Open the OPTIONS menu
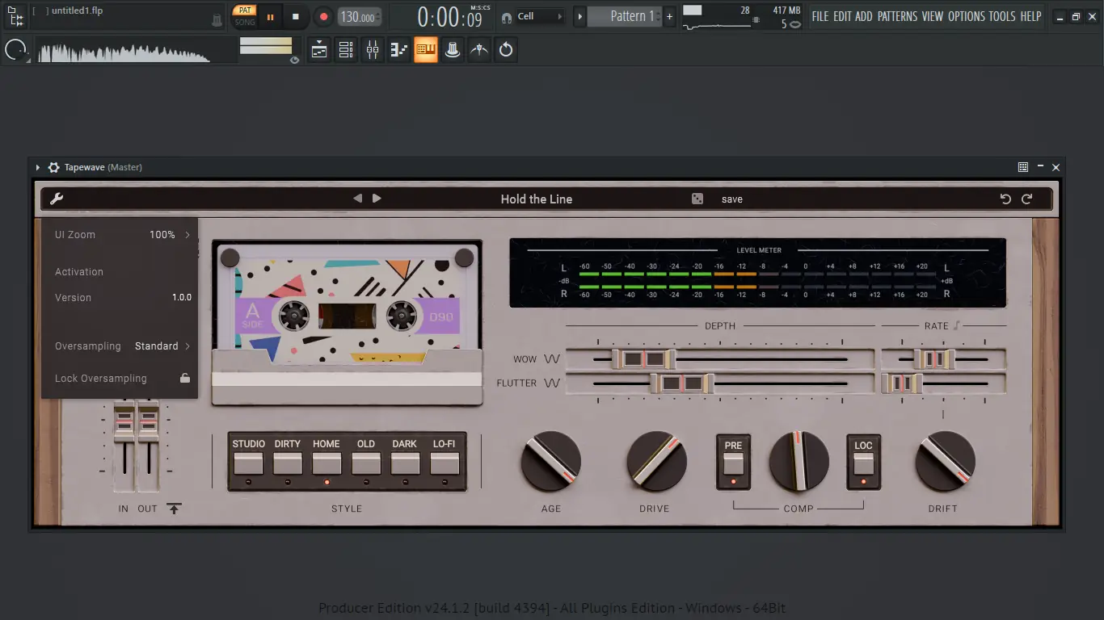This screenshot has width=1104, height=620. tap(967, 16)
